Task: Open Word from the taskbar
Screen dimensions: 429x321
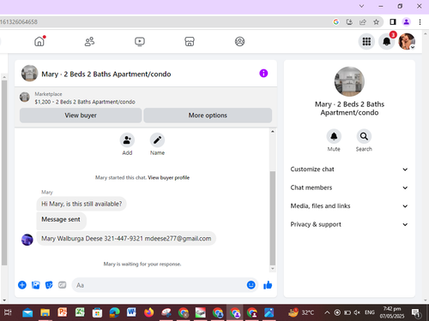Action: [x=131, y=312]
